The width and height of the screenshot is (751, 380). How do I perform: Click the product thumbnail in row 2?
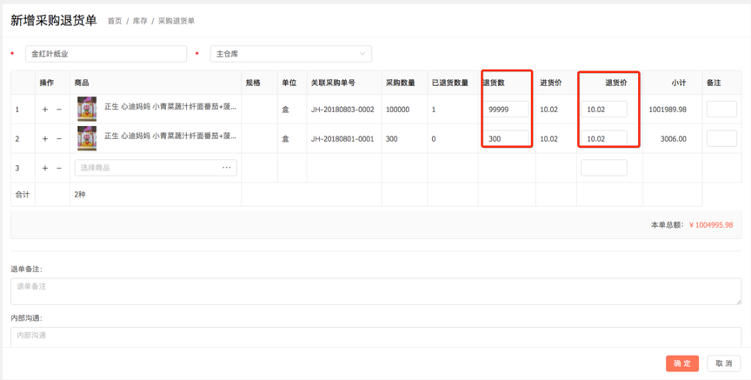pos(87,138)
